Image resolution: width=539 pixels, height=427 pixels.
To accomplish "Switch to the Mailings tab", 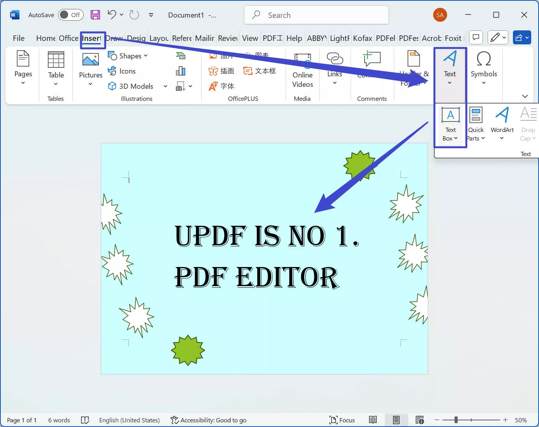I will (205, 38).
